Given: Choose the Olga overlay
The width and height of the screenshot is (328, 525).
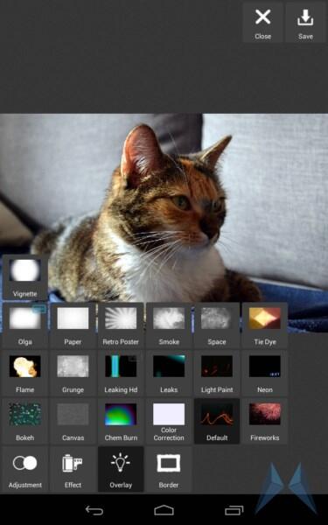Looking at the screenshot, I should coord(25,325).
